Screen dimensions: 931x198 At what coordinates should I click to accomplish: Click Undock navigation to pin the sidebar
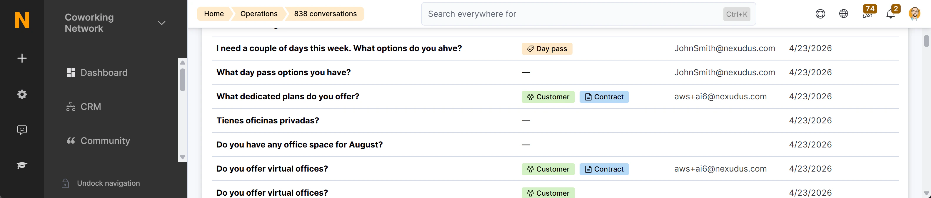click(108, 183)
